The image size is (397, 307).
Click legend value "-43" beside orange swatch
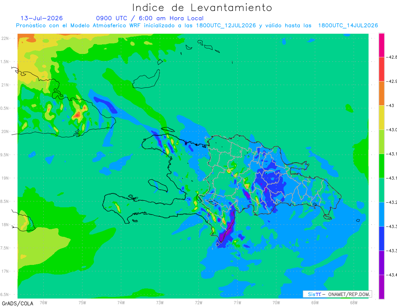click(390, 105)
